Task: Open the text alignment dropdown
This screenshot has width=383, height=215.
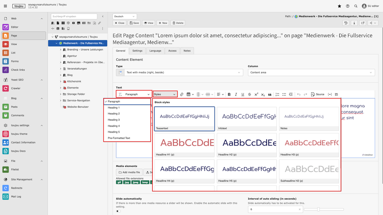Action: pyautogui.click(x=220, y=94)
